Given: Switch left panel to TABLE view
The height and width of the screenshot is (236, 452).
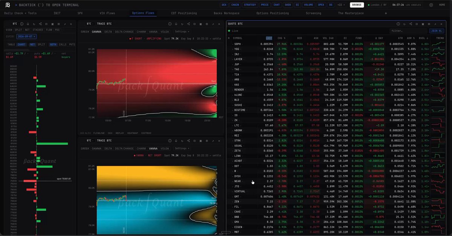Looking at the screenshot, I should pyautogui.click(x=11, y=44).
